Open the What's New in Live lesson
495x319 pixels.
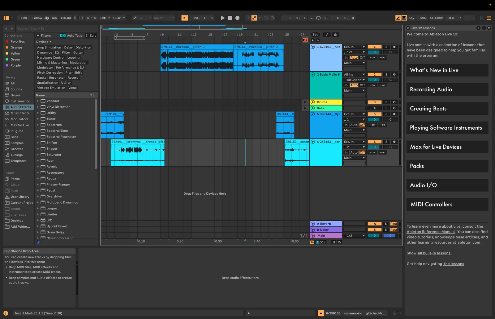tap(447, 70)
